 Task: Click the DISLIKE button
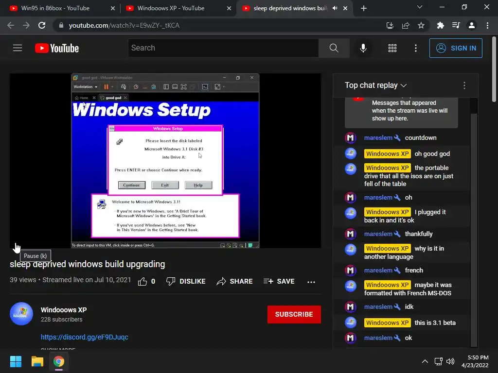point(186,281)
